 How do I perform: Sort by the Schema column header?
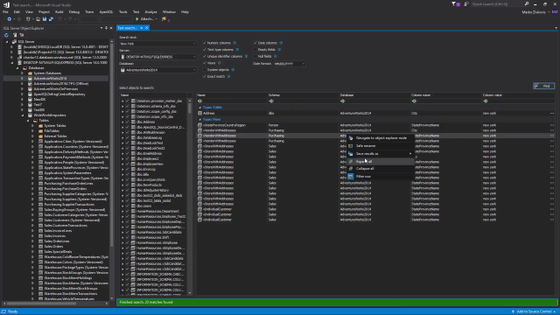tap(303, 95)
